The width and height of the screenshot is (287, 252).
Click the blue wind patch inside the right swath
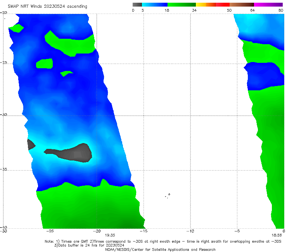[264, 76]
